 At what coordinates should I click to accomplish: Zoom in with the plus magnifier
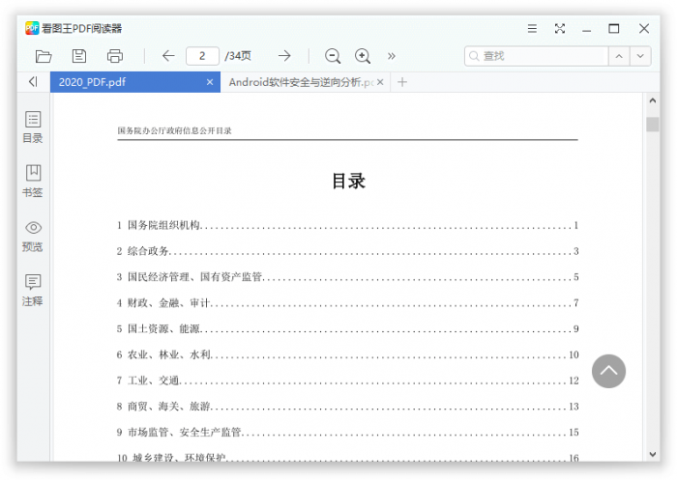tap(363, 56)
